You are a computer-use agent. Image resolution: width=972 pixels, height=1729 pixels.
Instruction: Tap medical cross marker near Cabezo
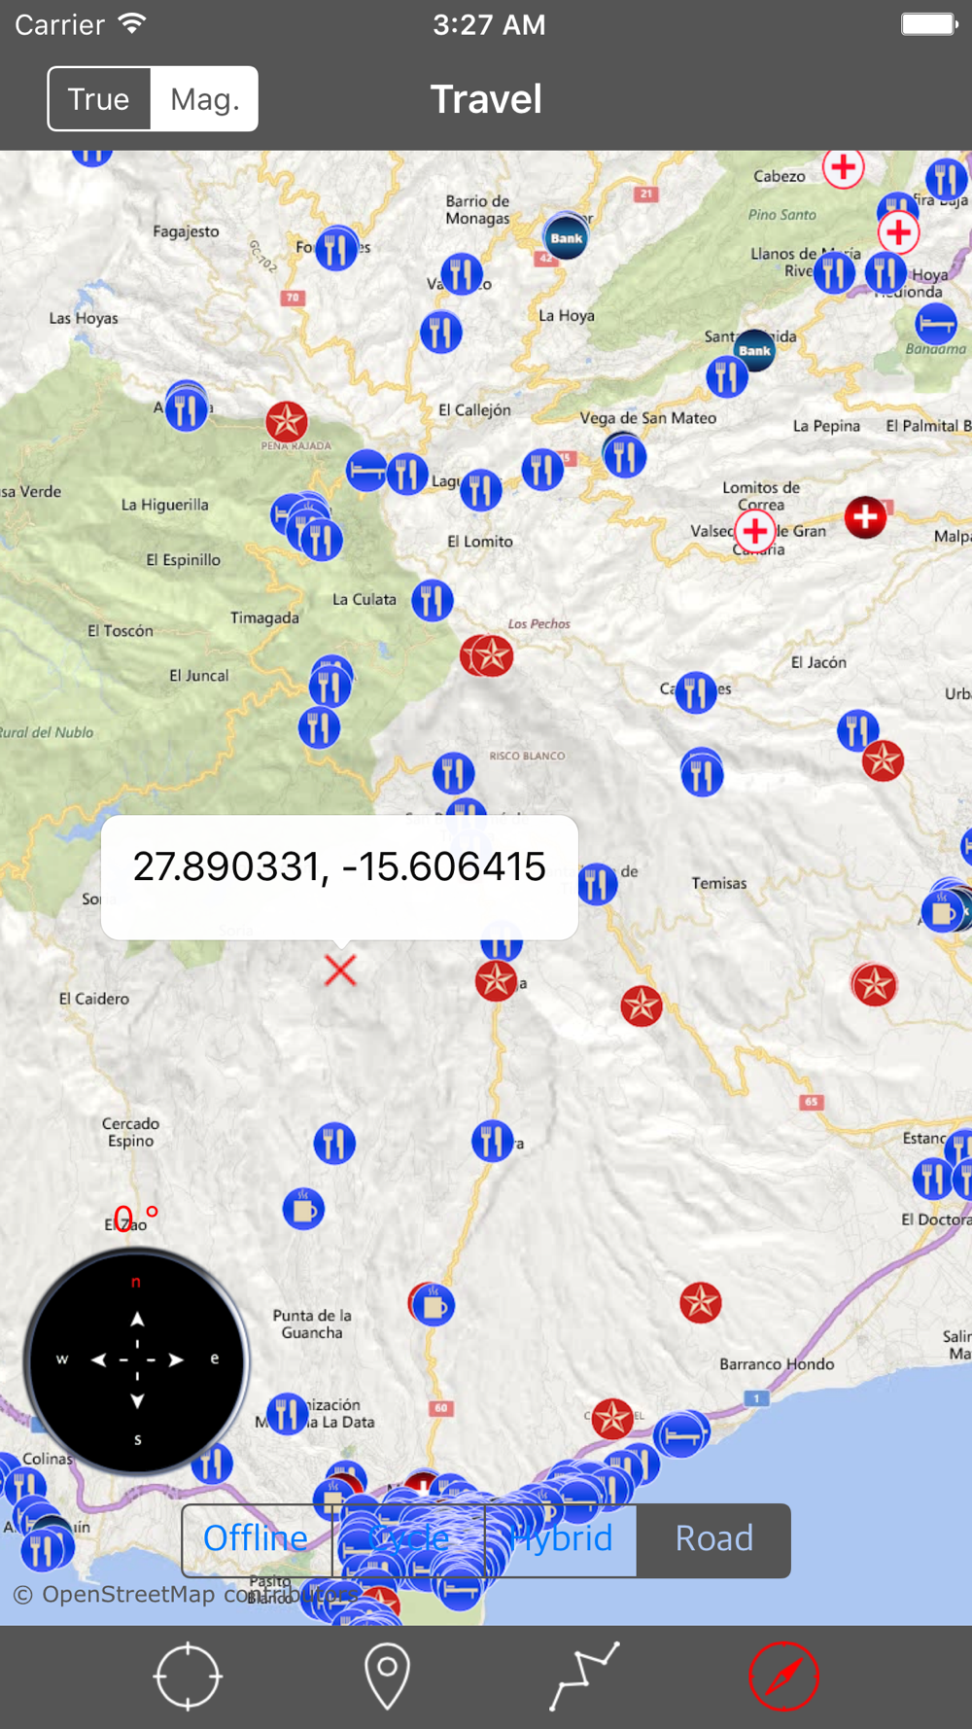point(843,167)
